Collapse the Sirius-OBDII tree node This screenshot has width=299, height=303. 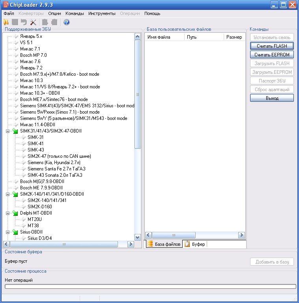tap(7, 232)
